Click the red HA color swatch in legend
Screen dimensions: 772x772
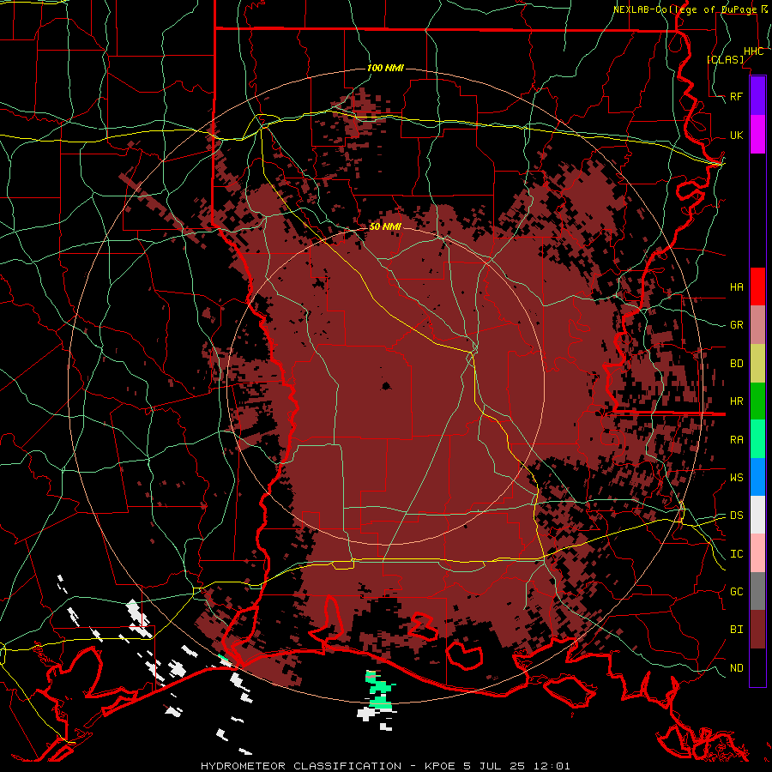tap(757, 286)
